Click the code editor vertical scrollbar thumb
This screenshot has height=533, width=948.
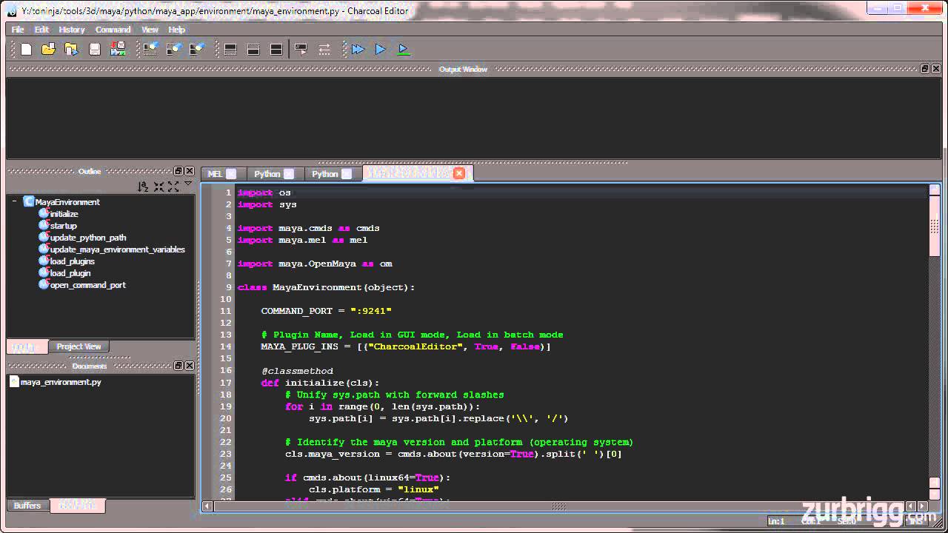[935, 228]
